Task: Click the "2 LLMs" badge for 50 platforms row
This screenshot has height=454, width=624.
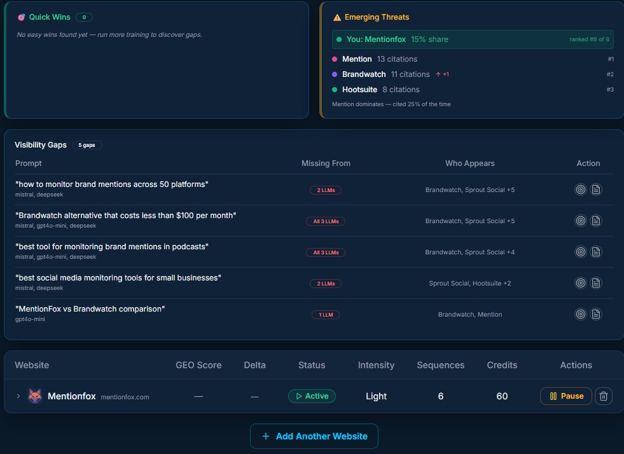Action: pyautogui.click(x=326, y=190)
